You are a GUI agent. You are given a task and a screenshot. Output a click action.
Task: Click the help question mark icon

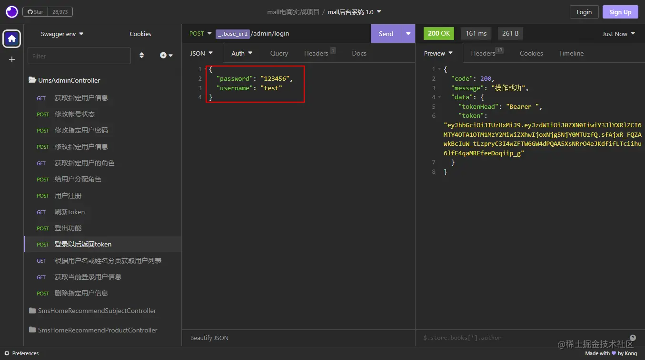[633, 338]
